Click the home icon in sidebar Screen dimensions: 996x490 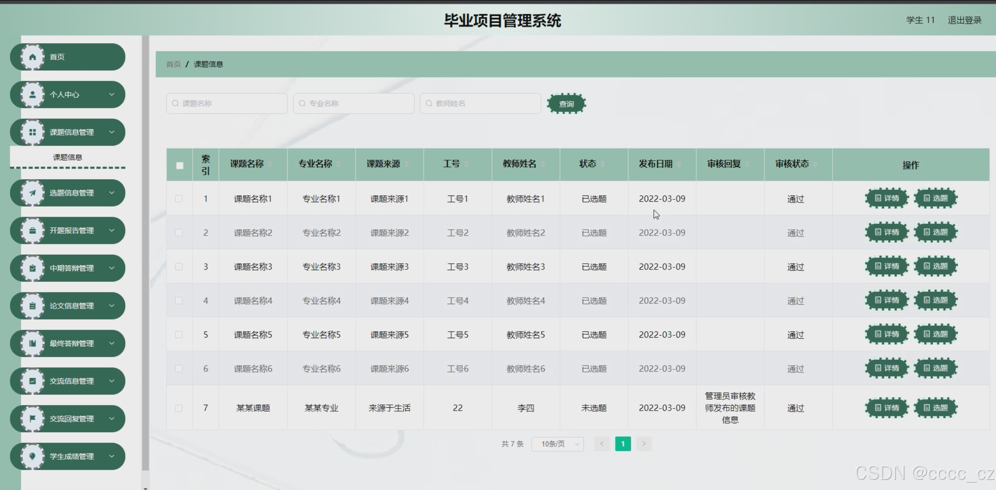pyautogui.click(x=32, y=57)
